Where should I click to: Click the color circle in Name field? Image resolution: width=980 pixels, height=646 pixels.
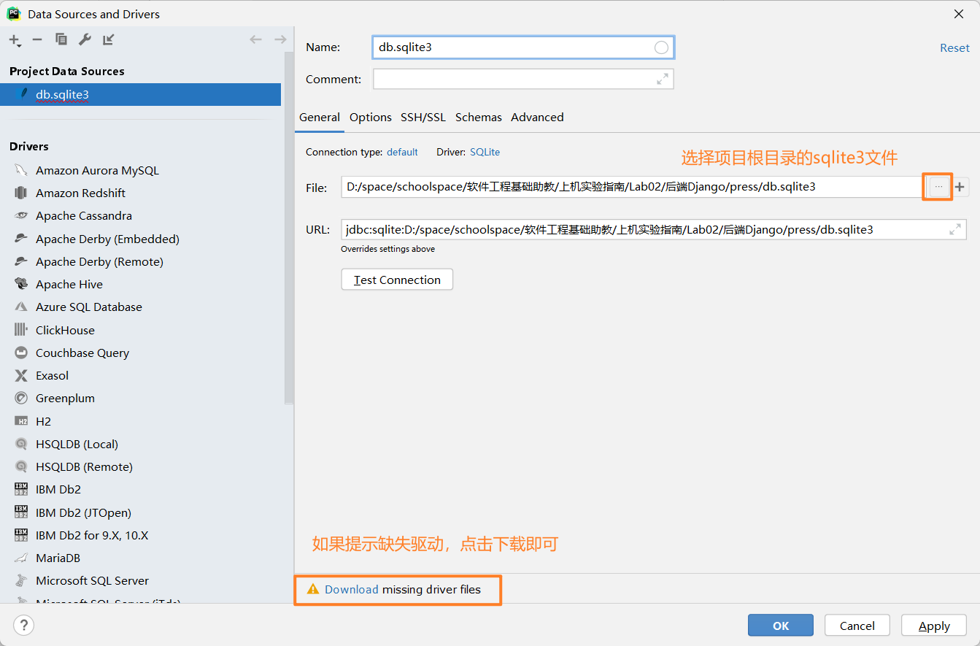pos(661,47)
